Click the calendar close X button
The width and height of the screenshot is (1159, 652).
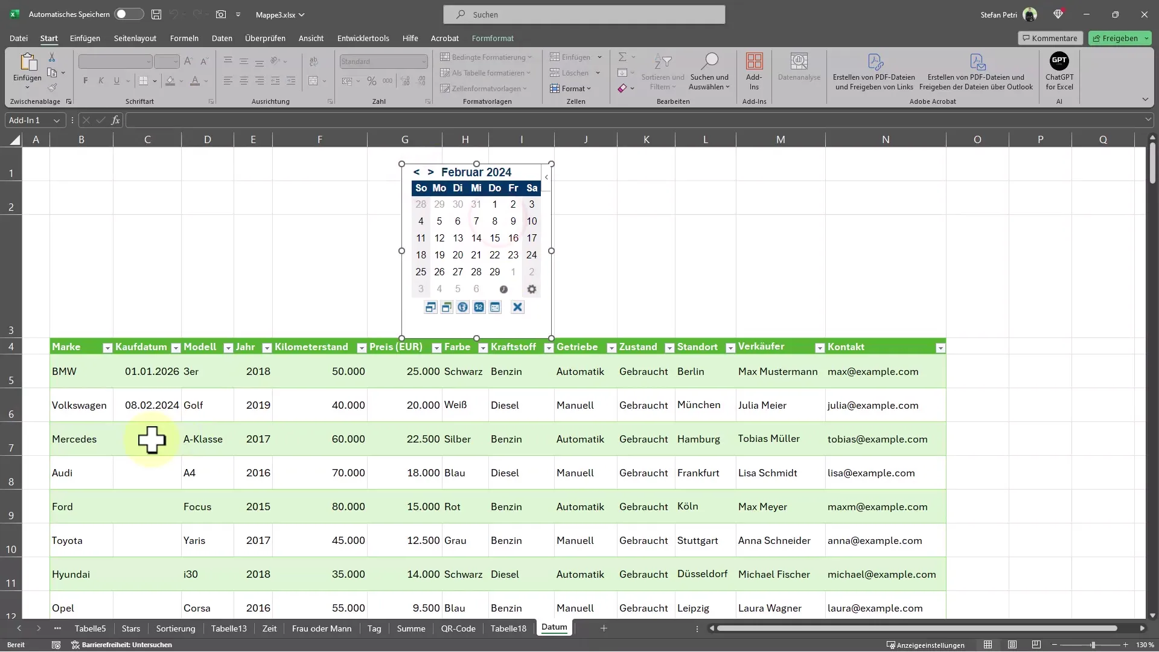(x=517, y=307)
